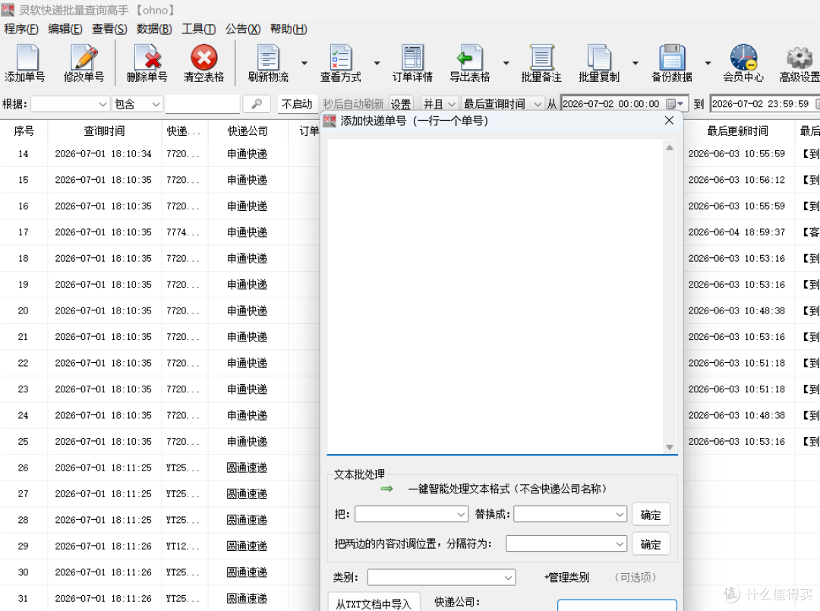820x611 pixels.
Task: Open calendar picker for start date
Action: point(675,104)
